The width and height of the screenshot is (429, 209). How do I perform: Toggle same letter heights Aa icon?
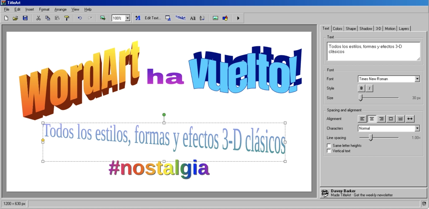(193, 18)
